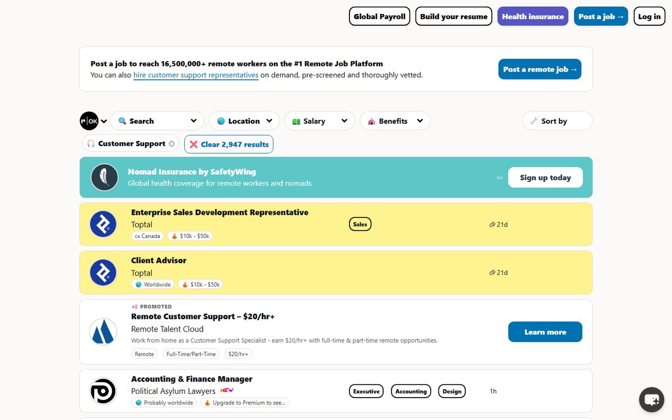Open the Search dropdown filter
Image resolution: width=672 pixels, height=420 pixels.
(157, 121)
